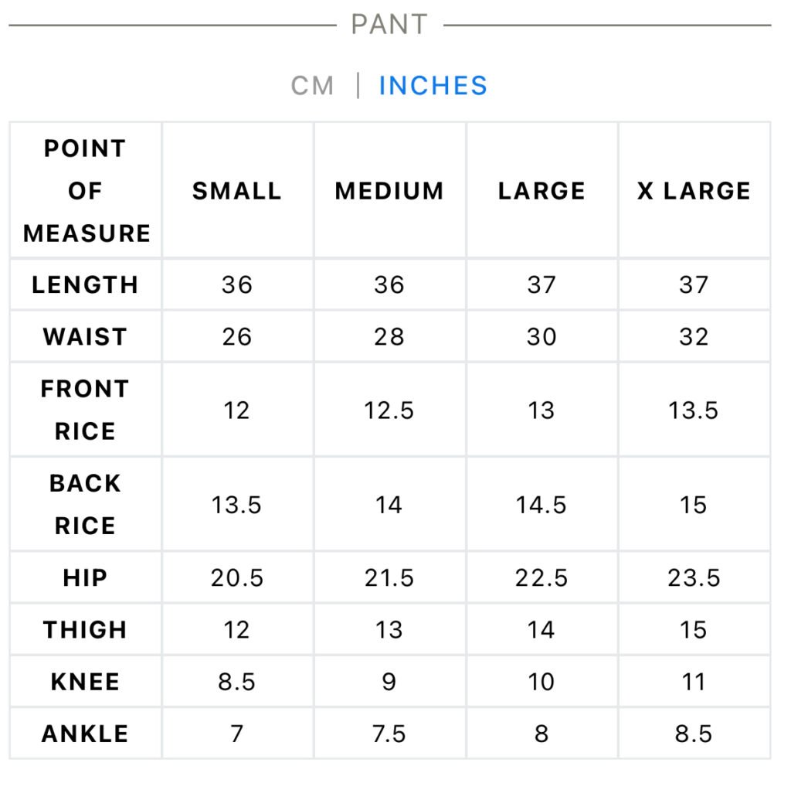Click the X Large hip value 23.5
Screen dimensions: 791x790
pos(694,578)
